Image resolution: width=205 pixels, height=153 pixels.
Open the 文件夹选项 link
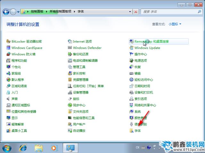click(x=81, y=112)
